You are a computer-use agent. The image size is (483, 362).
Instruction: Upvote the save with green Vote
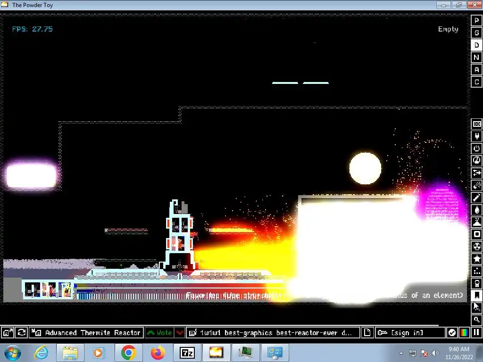click(159, 333)
